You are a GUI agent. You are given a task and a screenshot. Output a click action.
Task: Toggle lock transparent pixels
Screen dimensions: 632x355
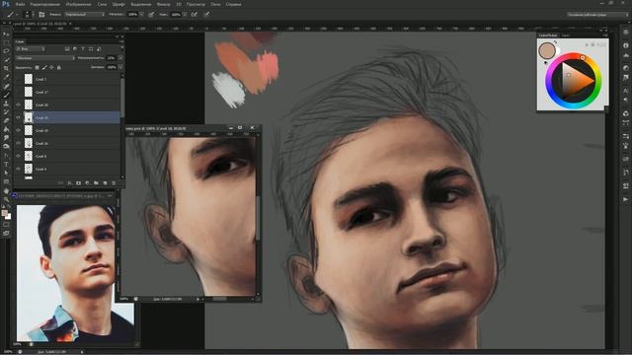[38, 67]
